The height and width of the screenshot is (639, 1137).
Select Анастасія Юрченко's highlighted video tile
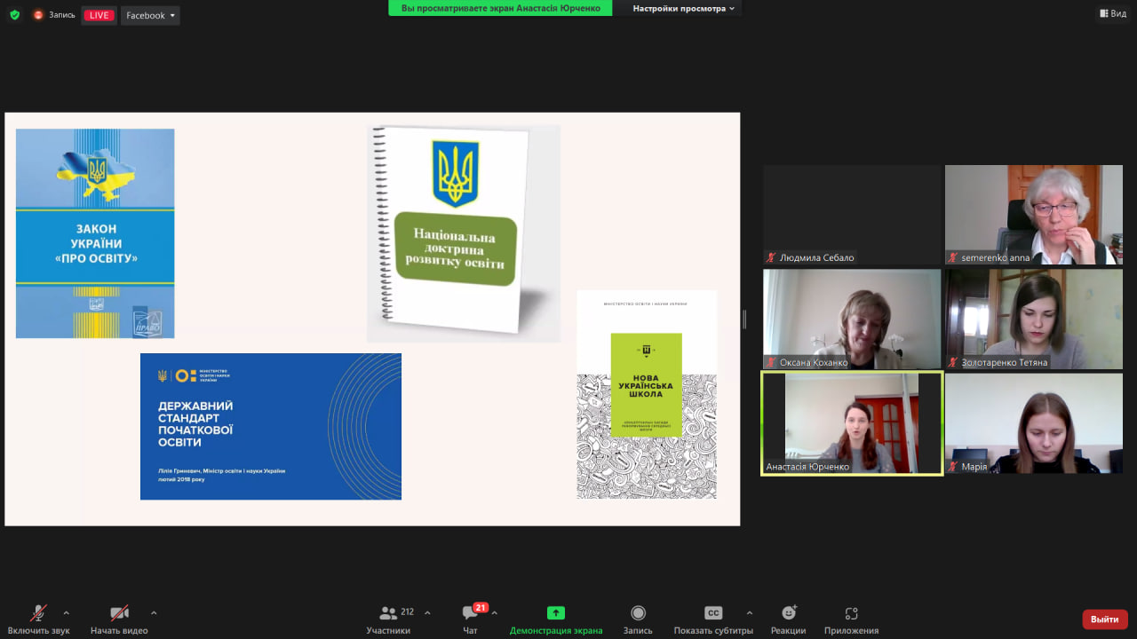pos(852,423)
